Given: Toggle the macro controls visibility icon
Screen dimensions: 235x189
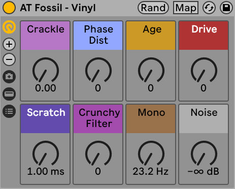Looking at the screenshot, I should tap(9, 27).
